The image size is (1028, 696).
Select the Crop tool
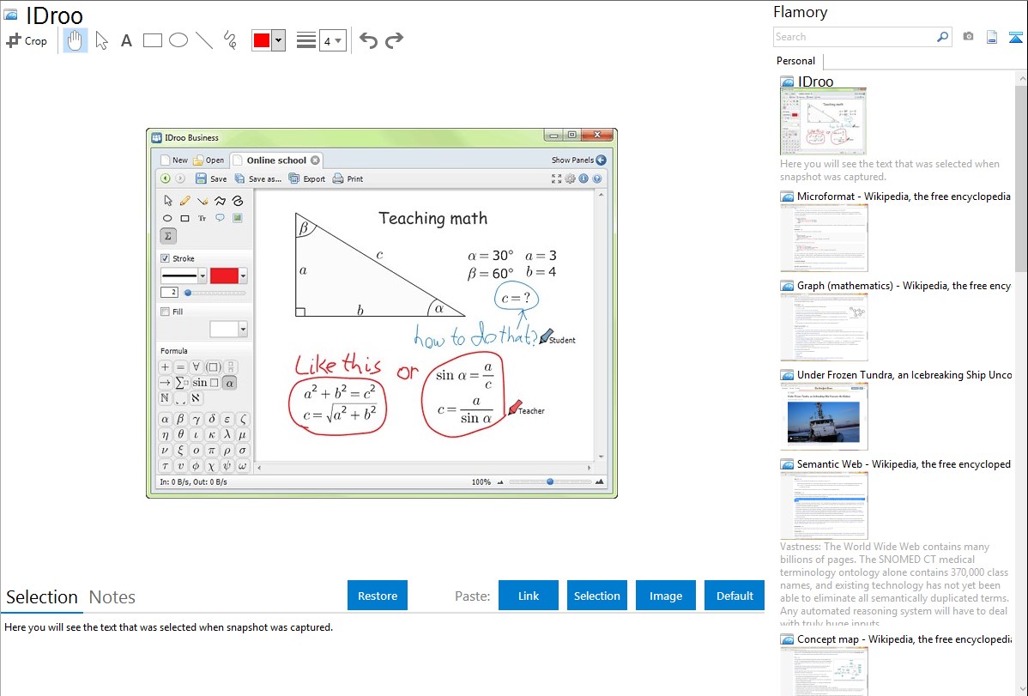tap(27, 40)
